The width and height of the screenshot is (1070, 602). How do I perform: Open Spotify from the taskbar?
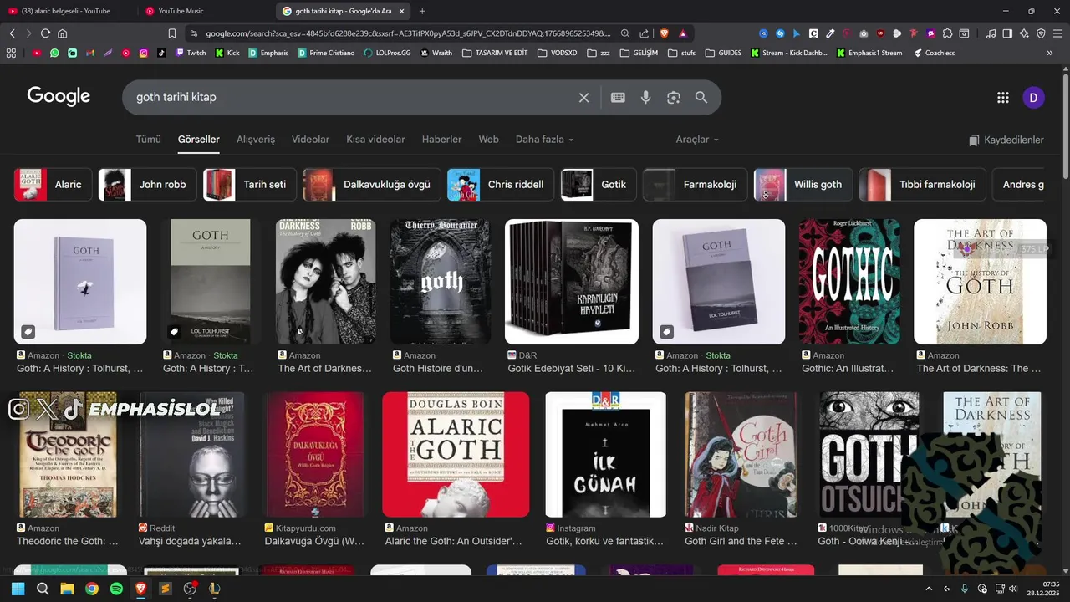[x=116, y=589]
